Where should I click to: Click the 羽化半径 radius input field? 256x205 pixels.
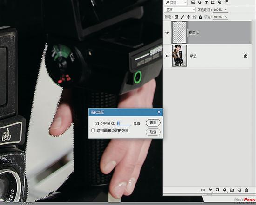tap(124, 123)
